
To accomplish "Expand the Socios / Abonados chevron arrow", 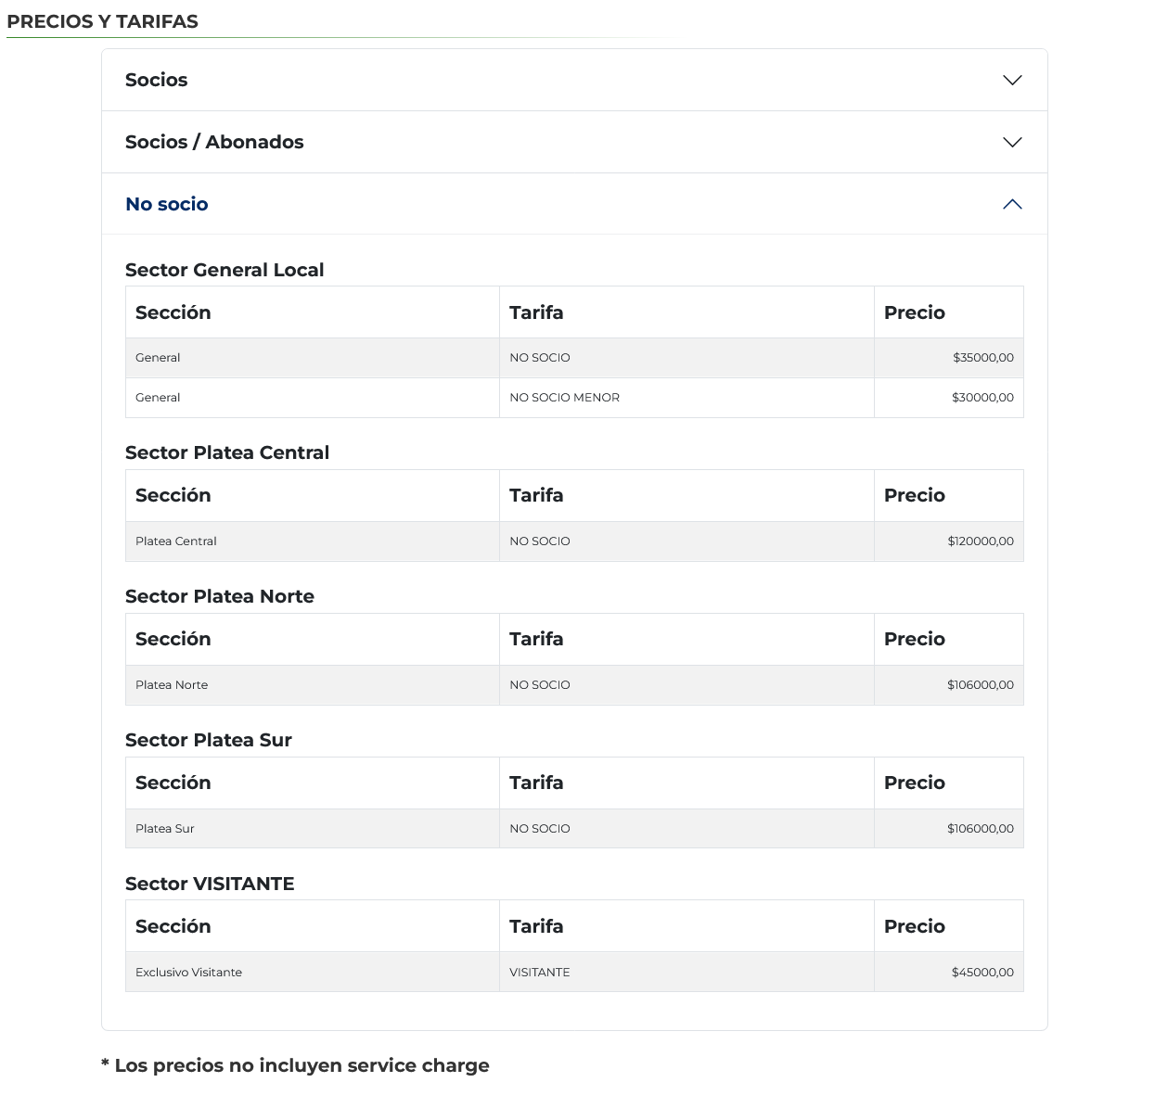I will [x=1012, y=143].
